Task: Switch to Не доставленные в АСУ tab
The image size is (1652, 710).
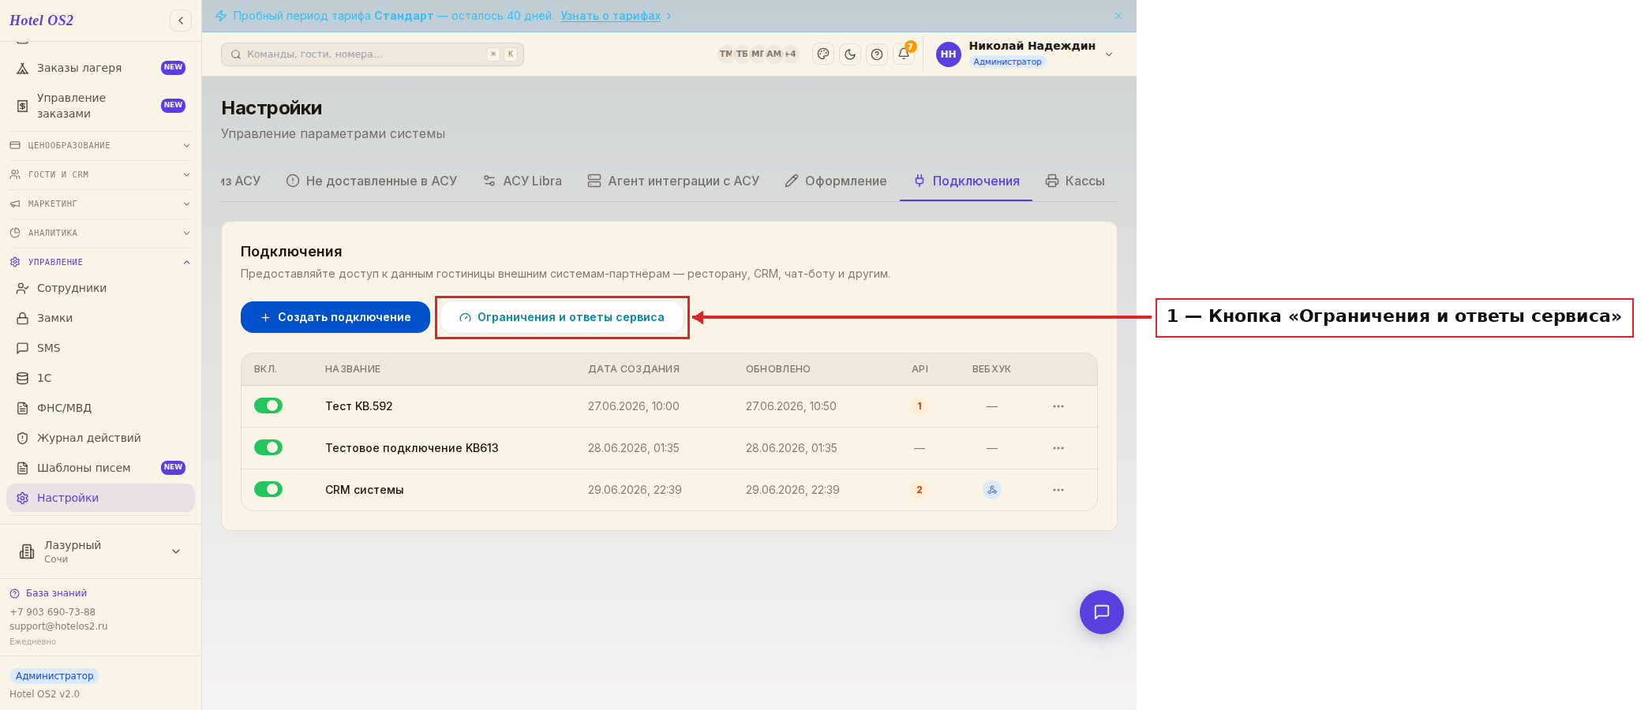Action: tap(372, 181)
